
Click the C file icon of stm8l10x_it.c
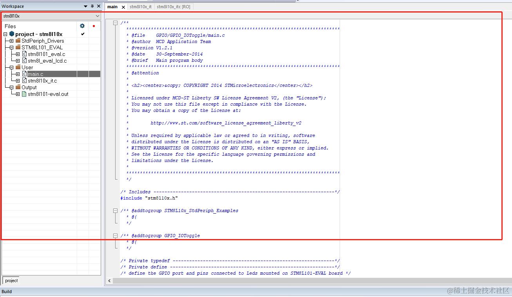click(24, 81)
